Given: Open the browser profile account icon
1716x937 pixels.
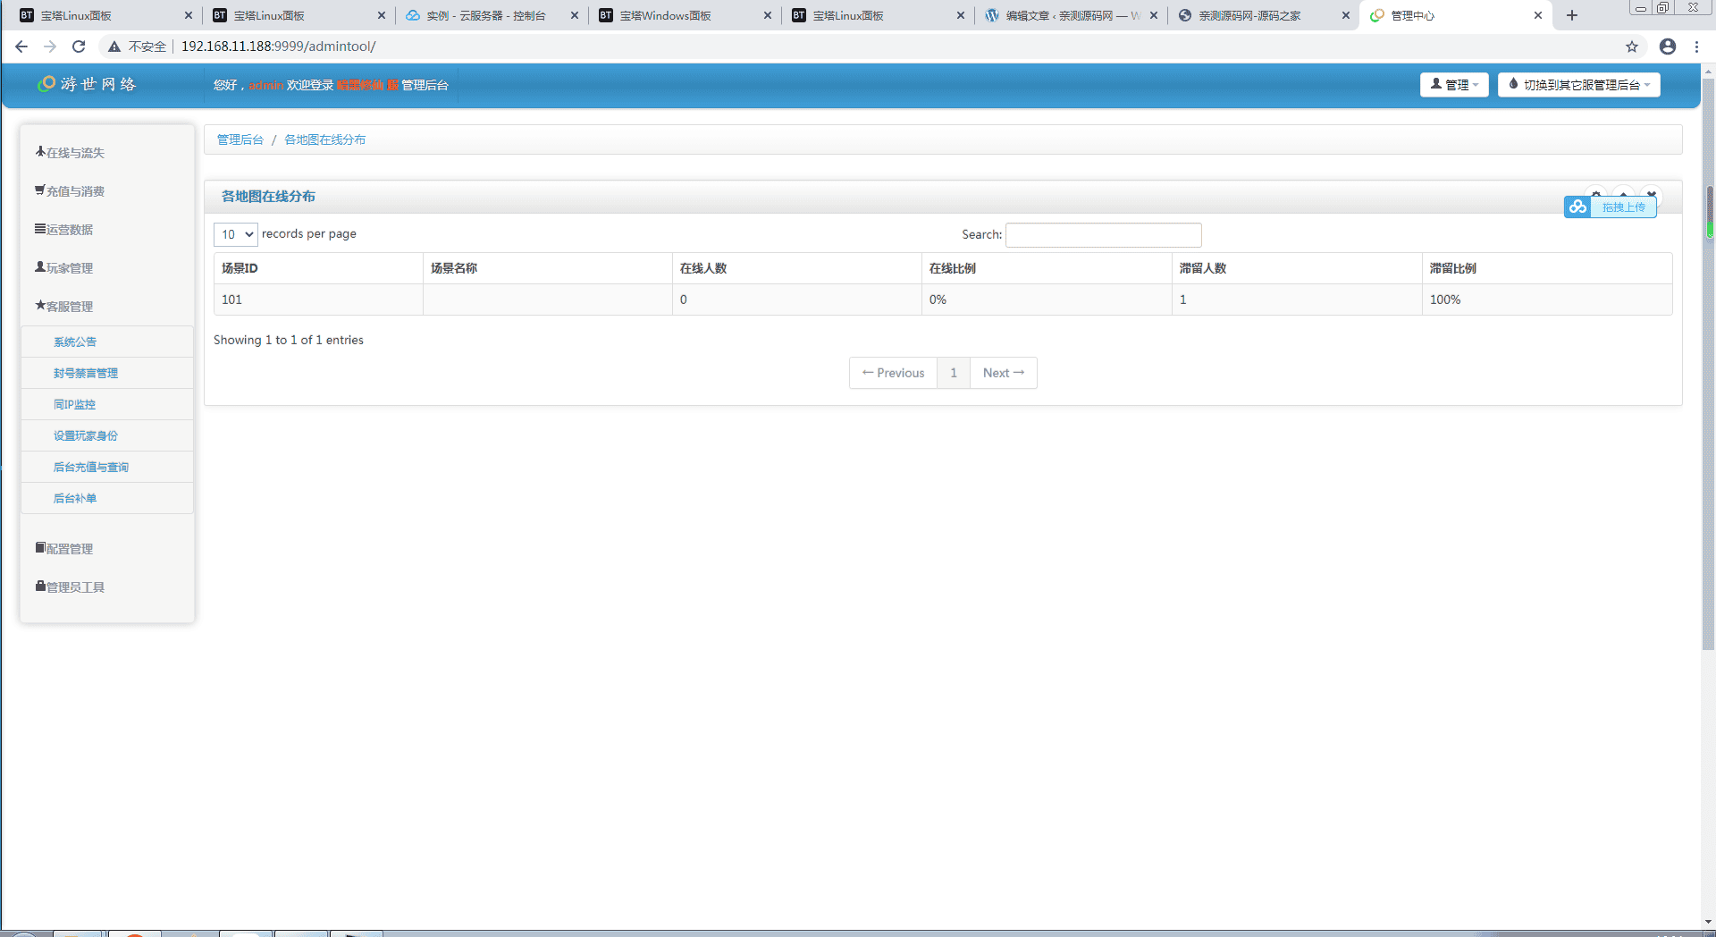Looking at the screenshot, I should pyautogui.click(x=1668, y=46).
